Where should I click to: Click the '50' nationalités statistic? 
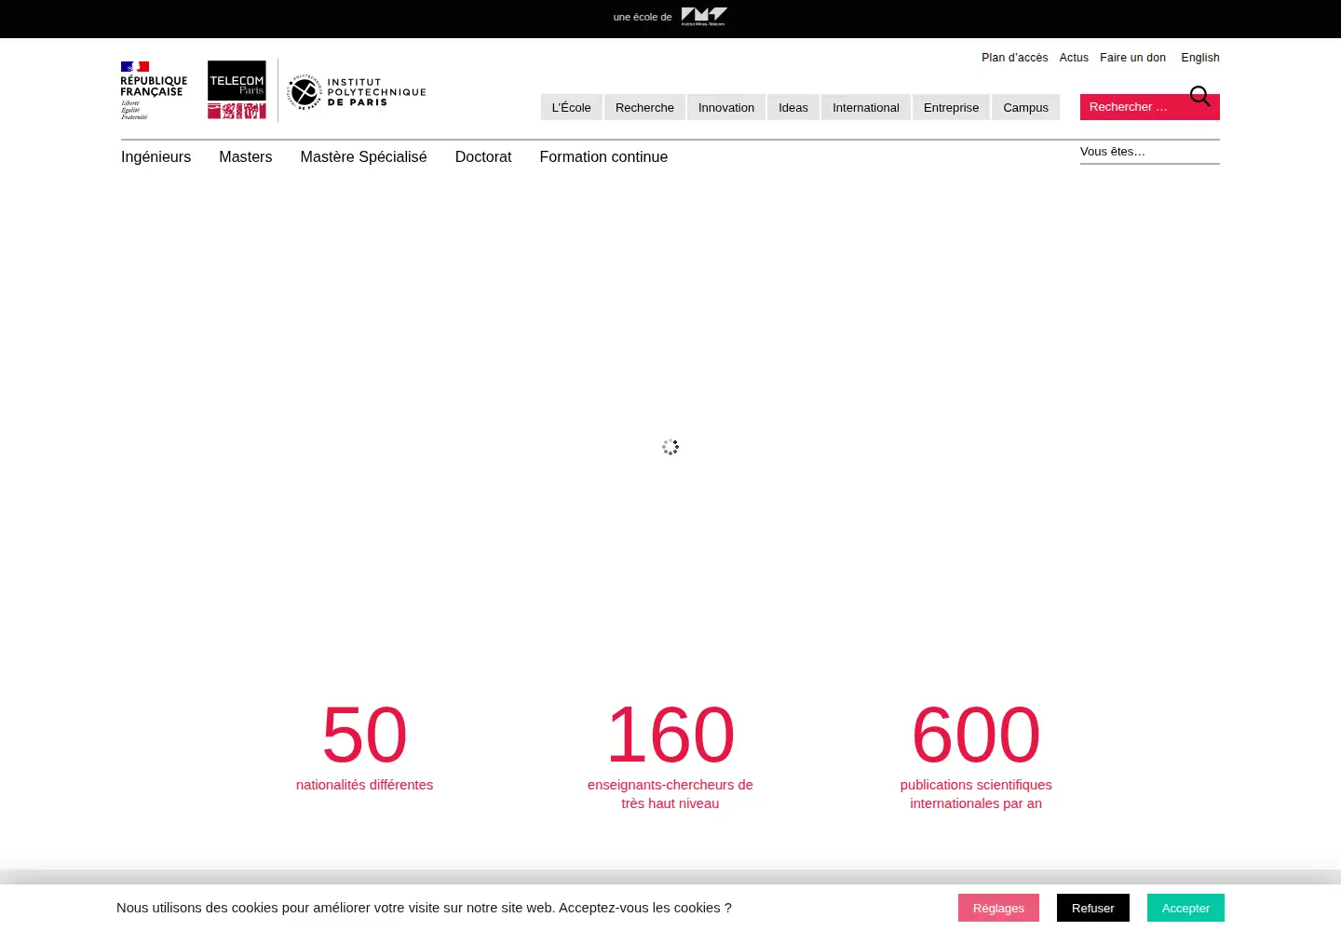point(364,735)
